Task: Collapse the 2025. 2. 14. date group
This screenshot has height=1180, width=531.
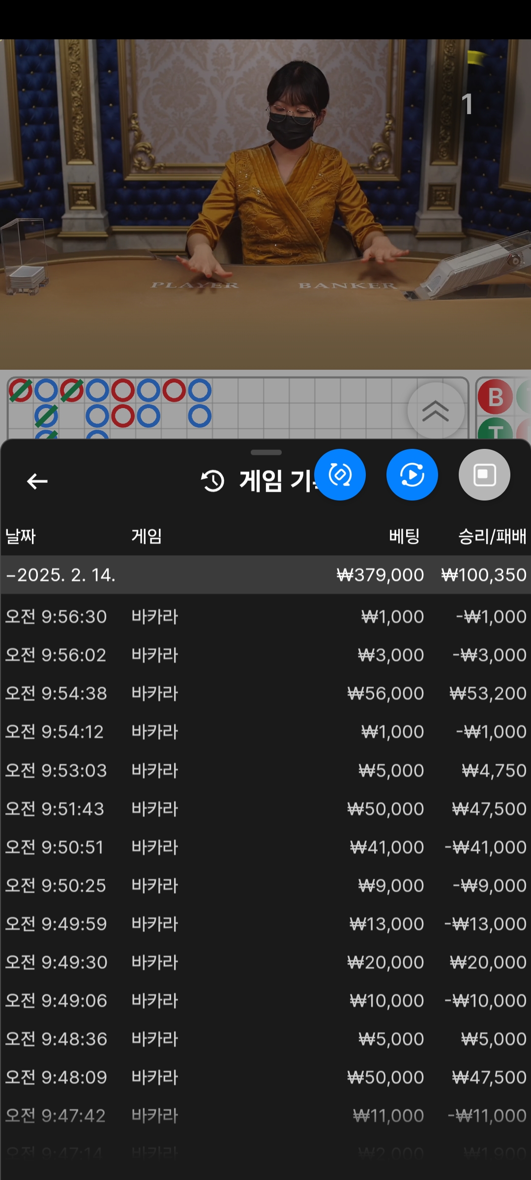Action: pyautogui.click(x=265, y=575)
